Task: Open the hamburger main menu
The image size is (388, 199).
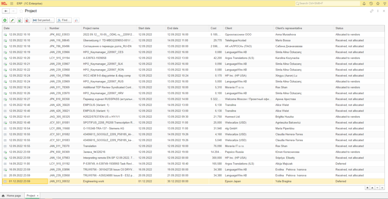Action: click(11, 3)
